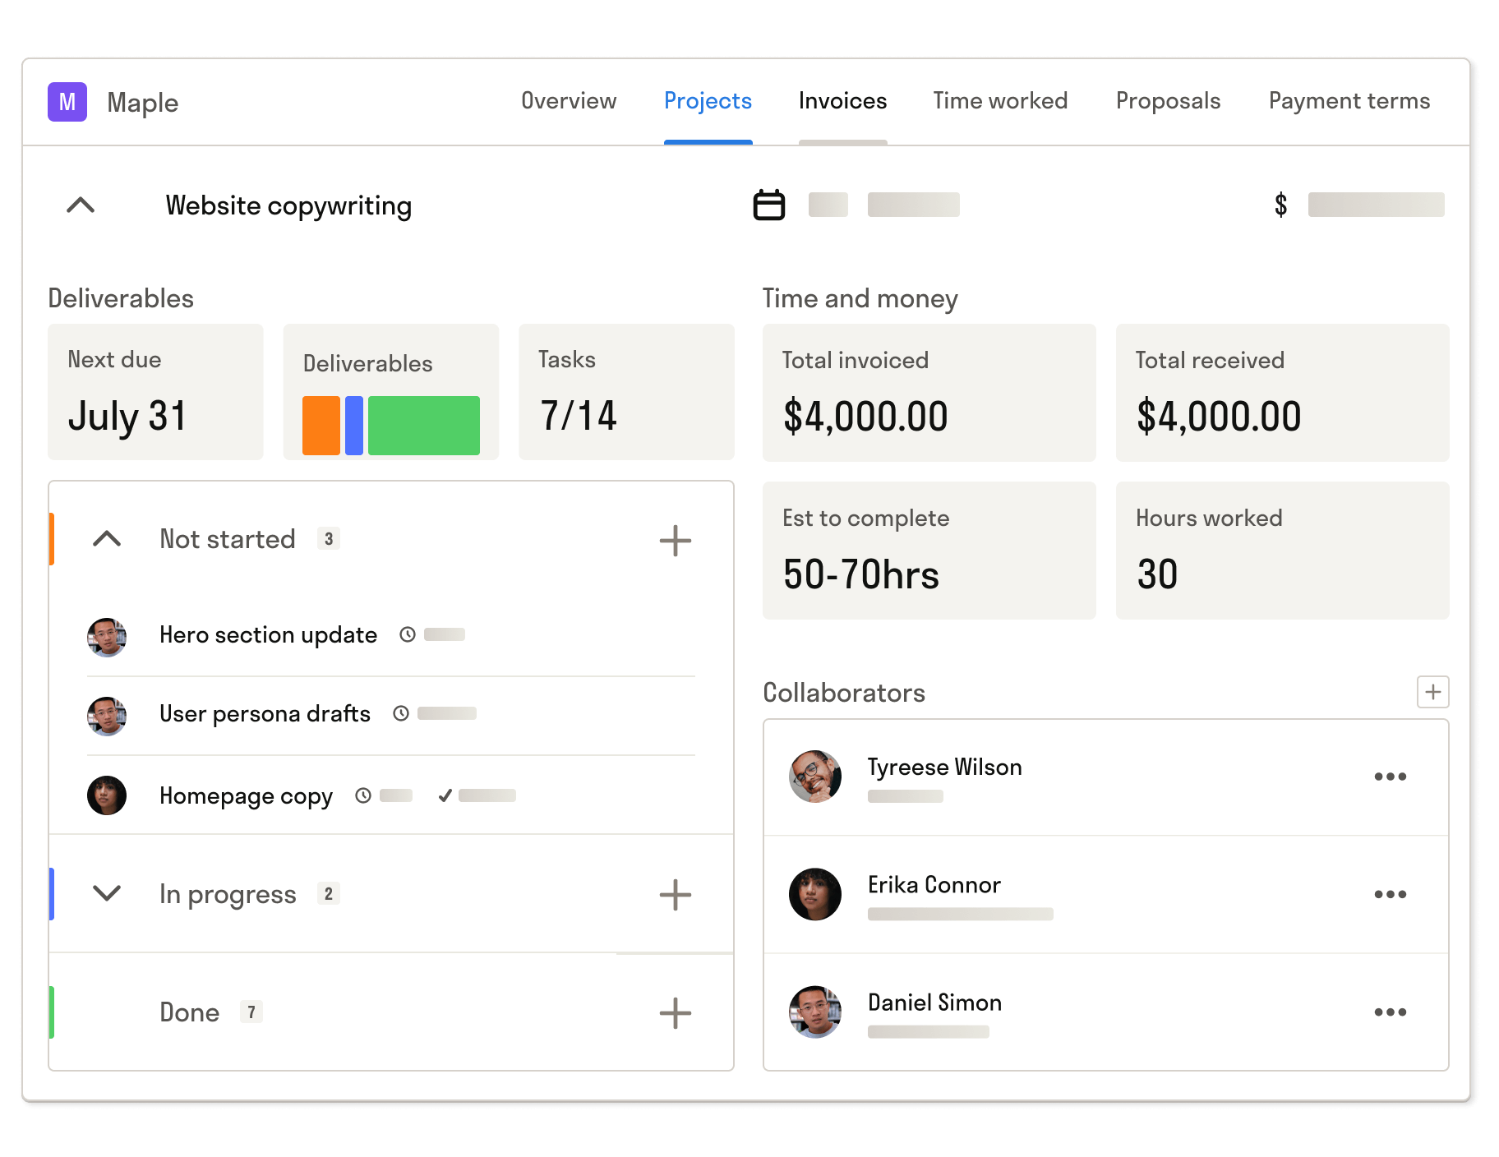Collapse the Website copywriting project
This screenshot has width=1499, height=1157.
(x=81, y=205)
